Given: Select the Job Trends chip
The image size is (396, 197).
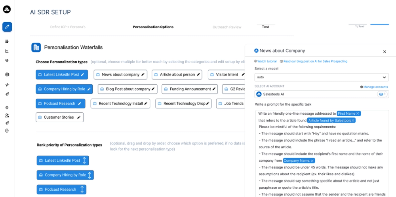Looking at the screenshot, I should (230, 103).
